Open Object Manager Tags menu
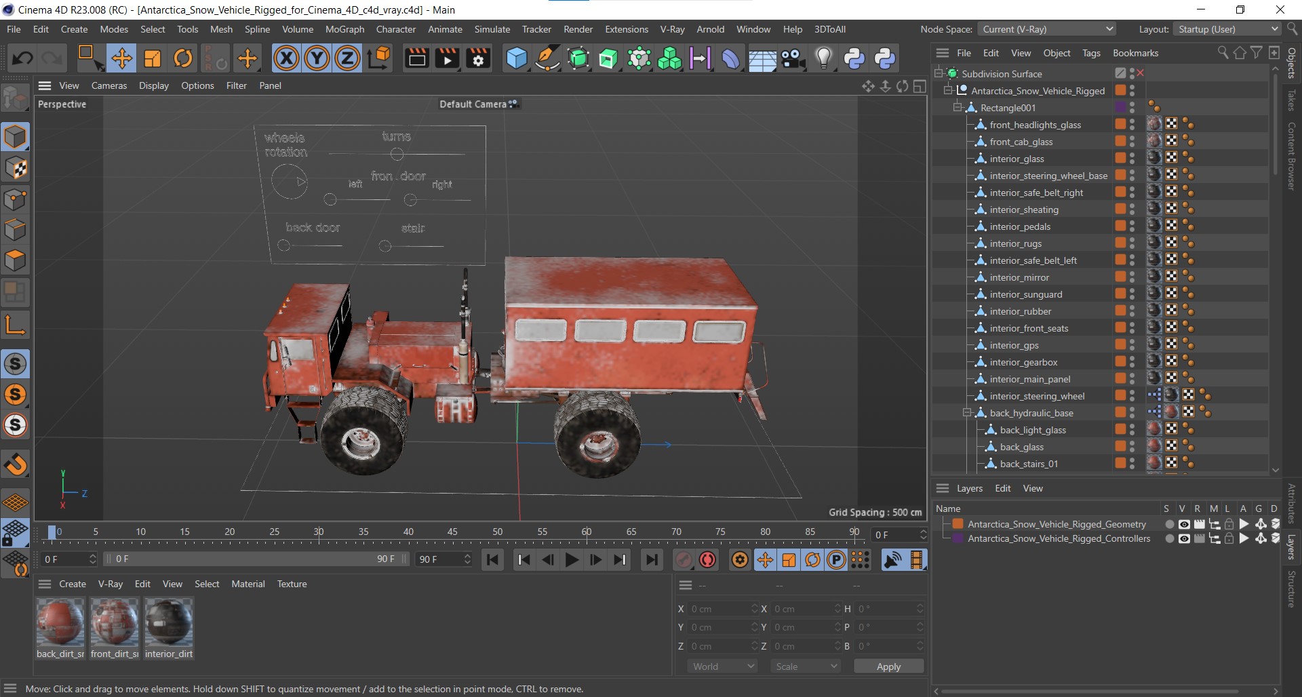 point(1091,53)
